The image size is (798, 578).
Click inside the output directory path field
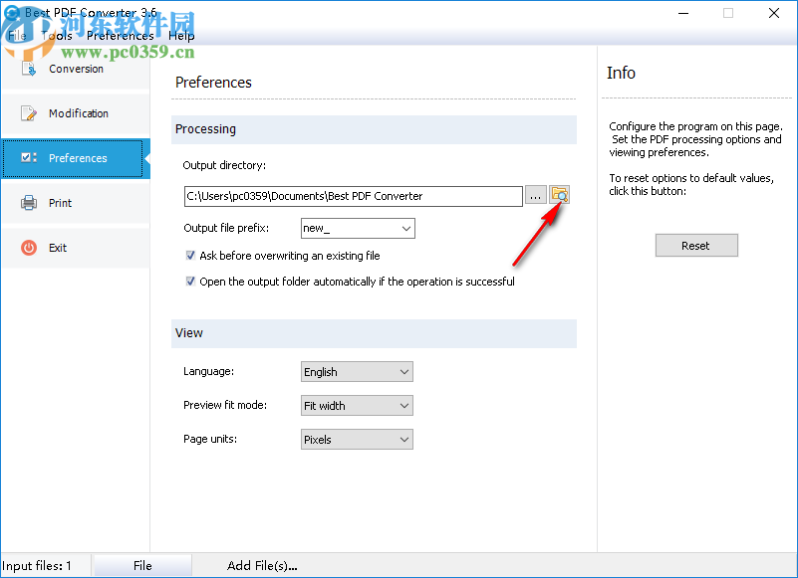tap(349, 195)
